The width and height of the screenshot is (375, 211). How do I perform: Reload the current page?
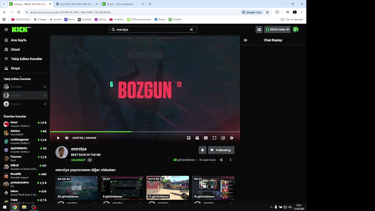tap(18, 12)
